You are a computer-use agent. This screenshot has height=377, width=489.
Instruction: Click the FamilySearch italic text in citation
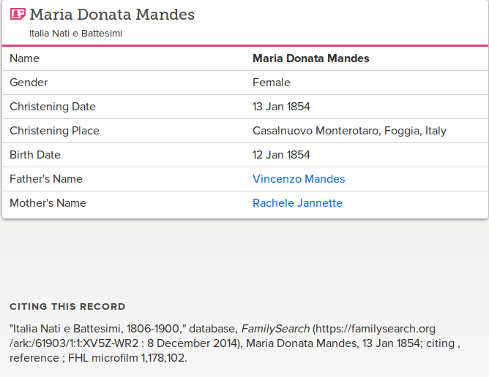click(x=275, y=329)
